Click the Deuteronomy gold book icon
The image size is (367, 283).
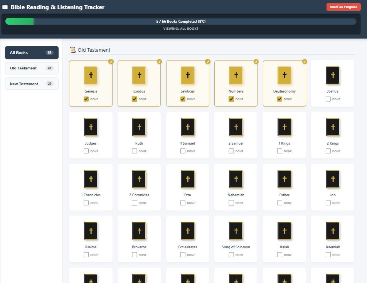click(x=285, y=75)
